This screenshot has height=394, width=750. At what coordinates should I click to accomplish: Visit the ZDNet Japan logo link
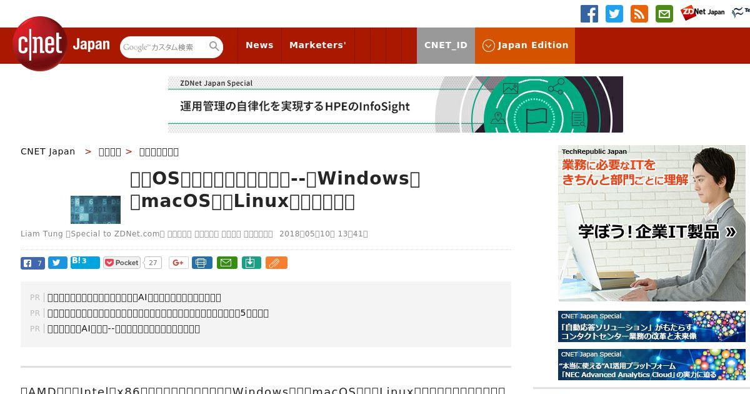(x=702, y=12)
